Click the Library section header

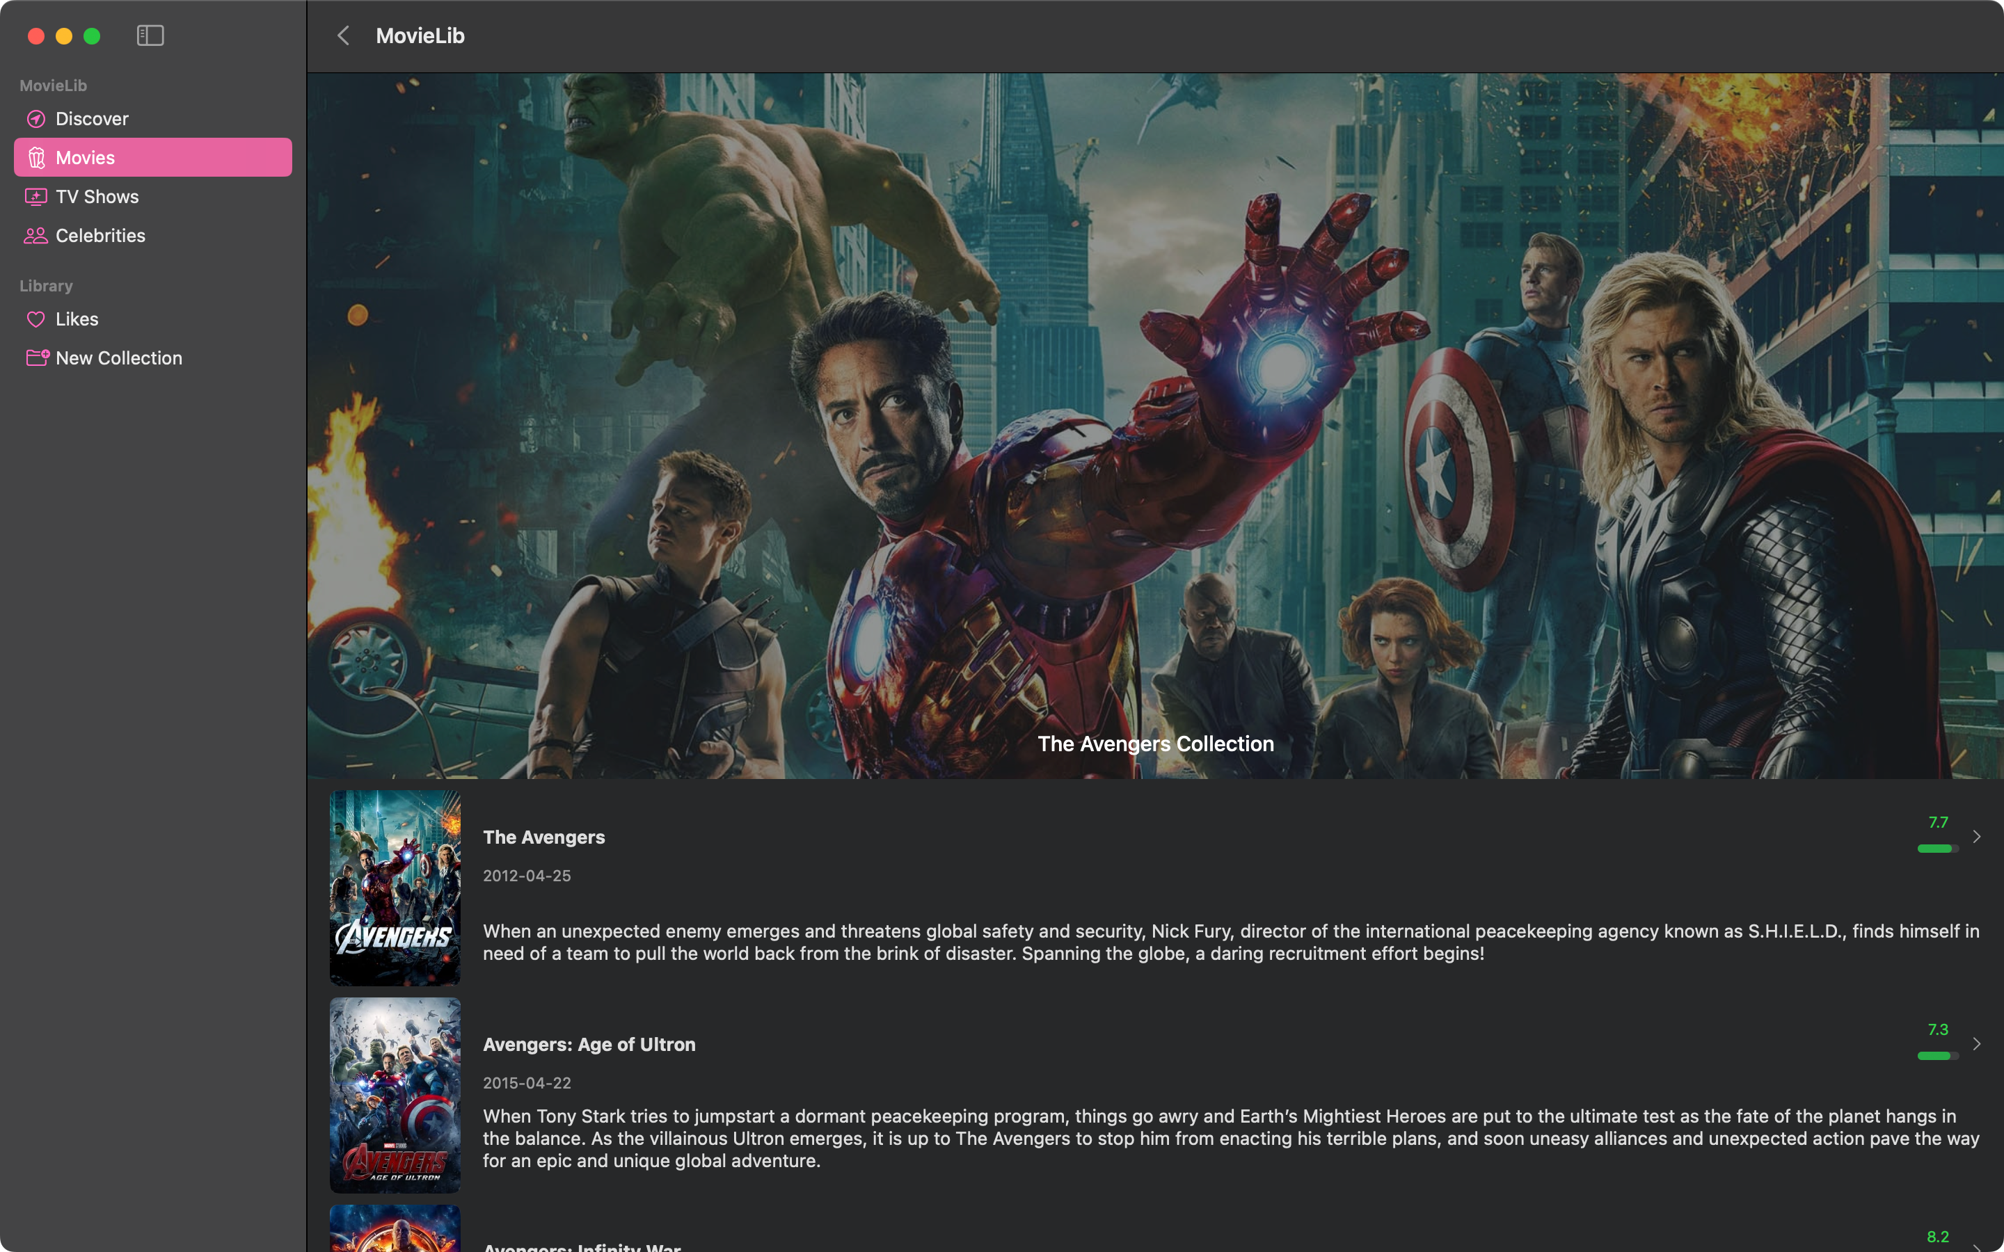[47, 286]
